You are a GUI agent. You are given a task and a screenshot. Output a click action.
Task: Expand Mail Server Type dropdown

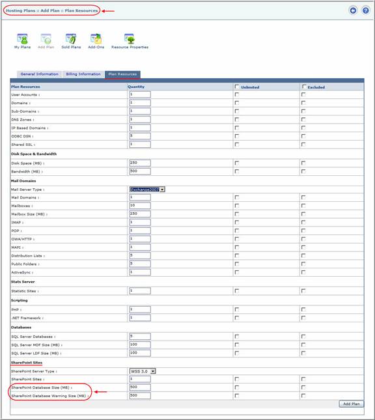147,189
